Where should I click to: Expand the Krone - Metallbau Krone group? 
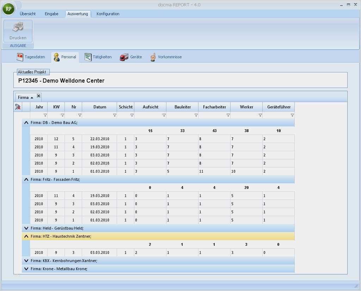tap(26, 269)
